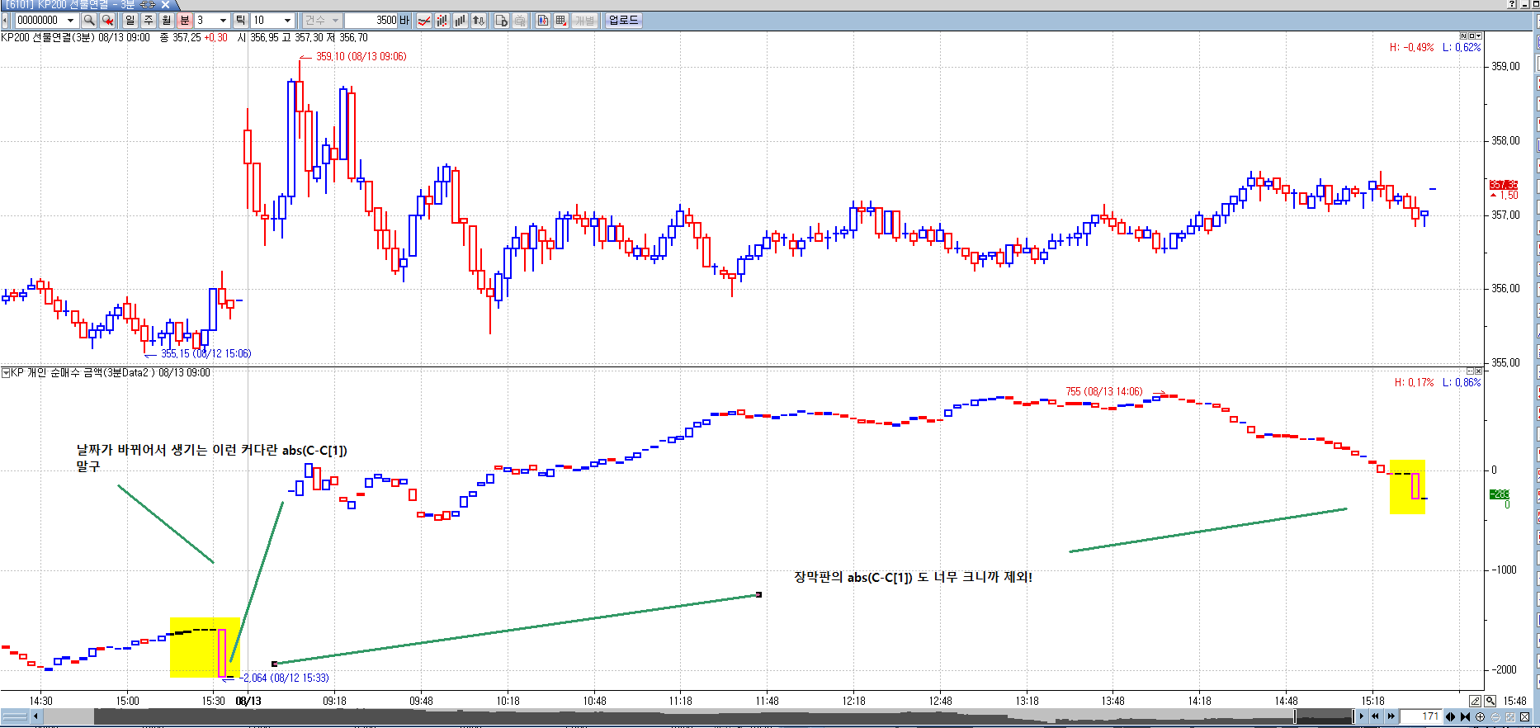Click the magnifier search icon beside symbol code
Screen dimensions: 1540x728
click(89, 21)
